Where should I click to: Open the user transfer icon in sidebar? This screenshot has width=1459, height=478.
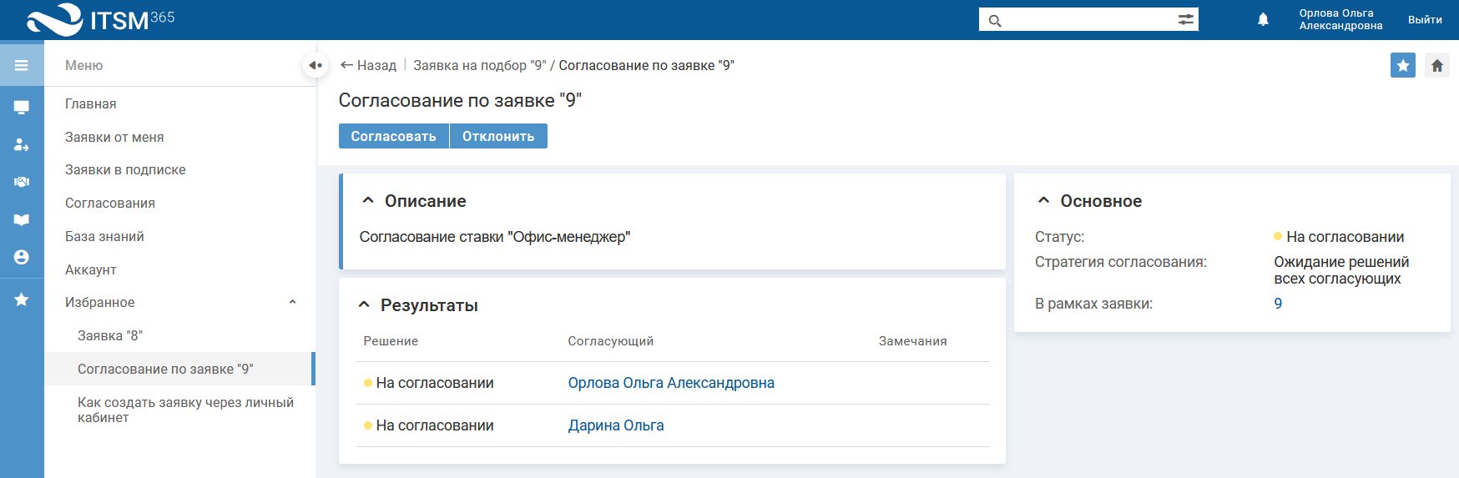(22, 144)
